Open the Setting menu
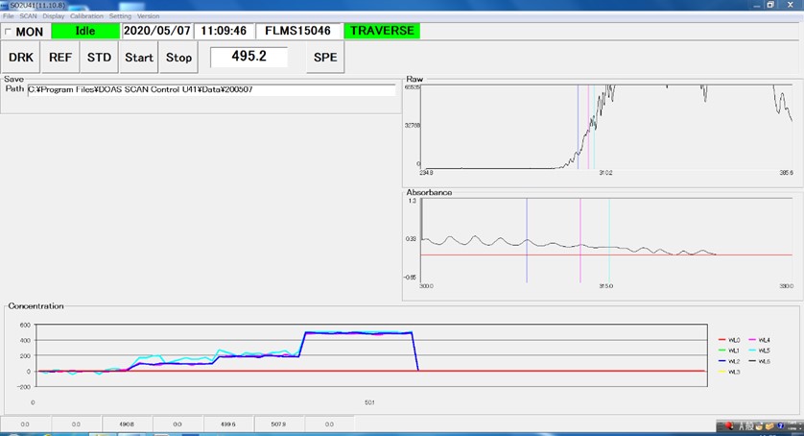Screen dimensions: 804x436 [x=120, y=16]
